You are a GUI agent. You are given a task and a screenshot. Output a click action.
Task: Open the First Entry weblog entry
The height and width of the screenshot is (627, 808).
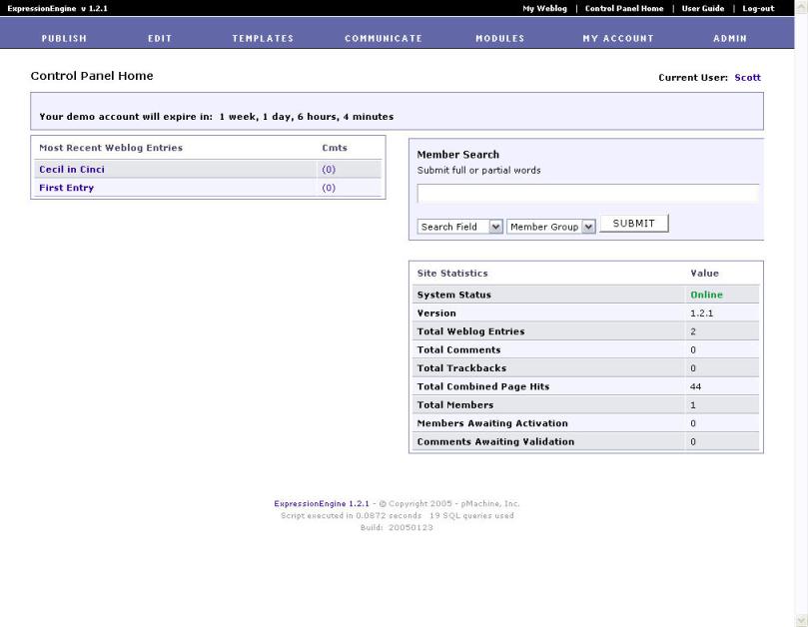[x=67, y=188]
